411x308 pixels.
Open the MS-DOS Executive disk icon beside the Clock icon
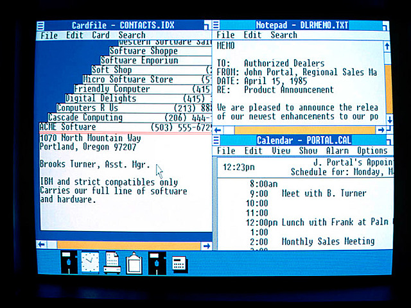(69, 262)
